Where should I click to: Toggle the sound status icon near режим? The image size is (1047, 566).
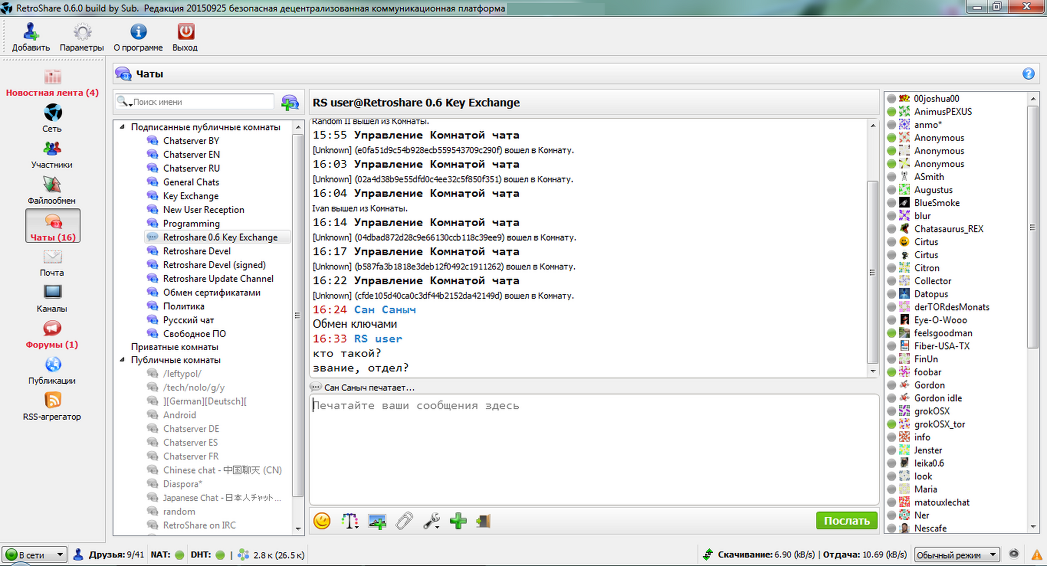point(1013,554)
